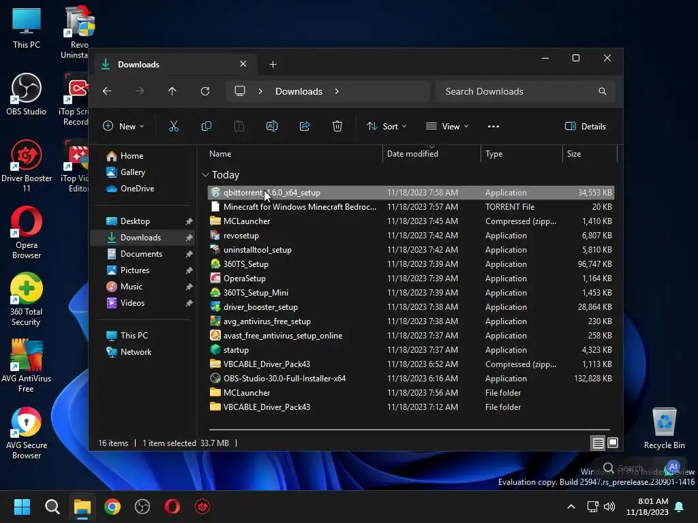Open the Sort dropdown menu

click(x=386, y=126)
